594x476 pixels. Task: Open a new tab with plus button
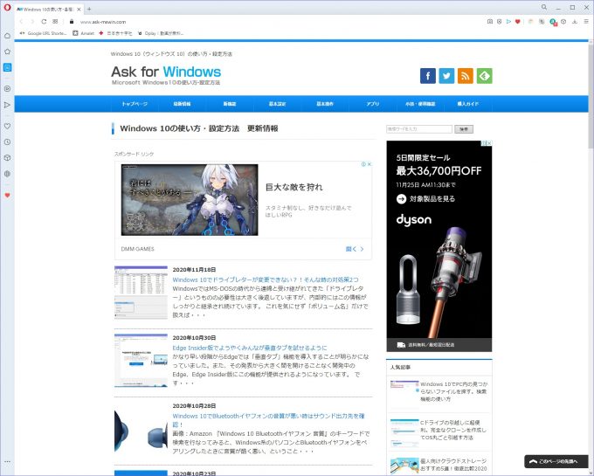(89, 9)
